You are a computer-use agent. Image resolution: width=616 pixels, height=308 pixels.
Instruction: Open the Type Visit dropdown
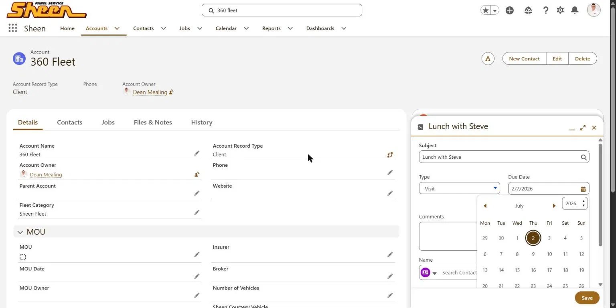(460, 188)
